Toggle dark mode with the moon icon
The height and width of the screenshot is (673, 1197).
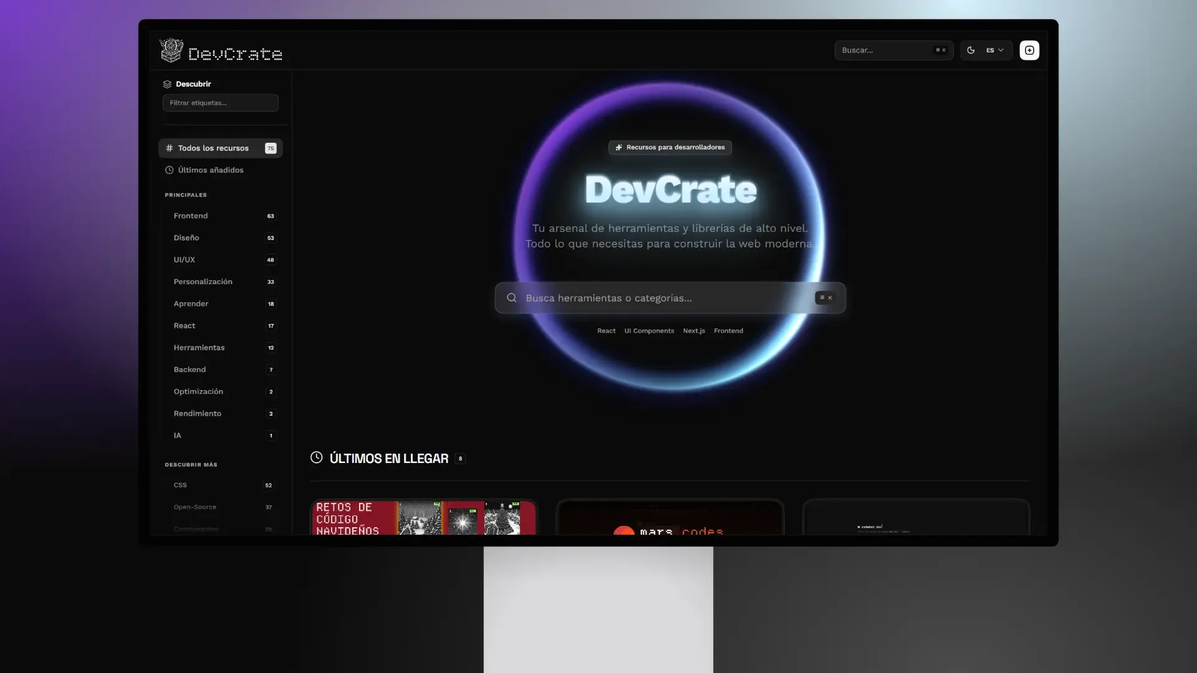tap(971, 50)
